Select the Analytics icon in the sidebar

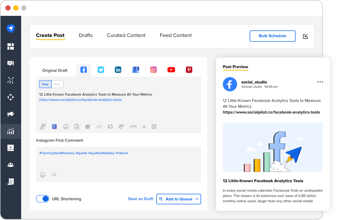(x=11, y=131)
